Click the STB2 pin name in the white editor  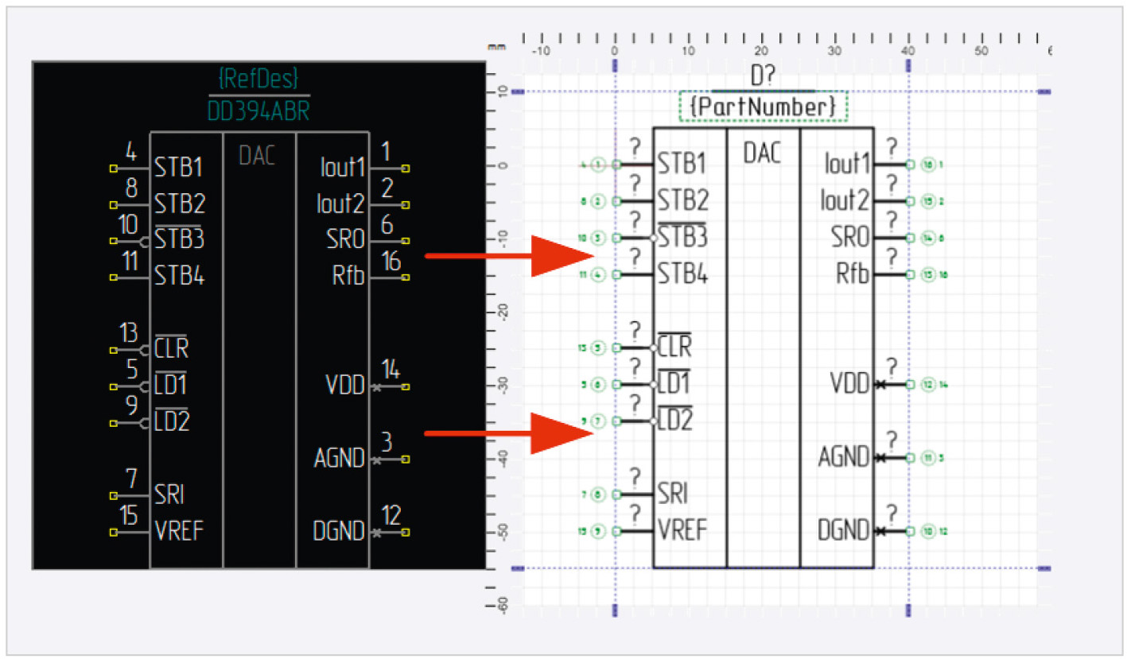point(683,202)
